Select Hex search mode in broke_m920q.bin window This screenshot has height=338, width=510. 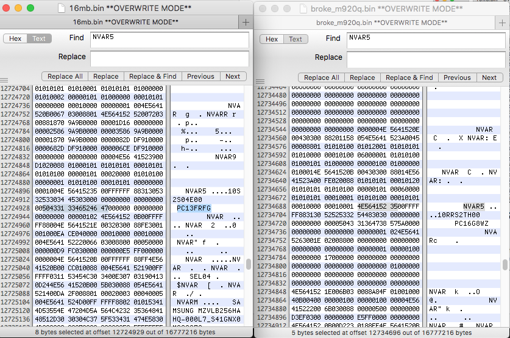[x=272, y=39]
